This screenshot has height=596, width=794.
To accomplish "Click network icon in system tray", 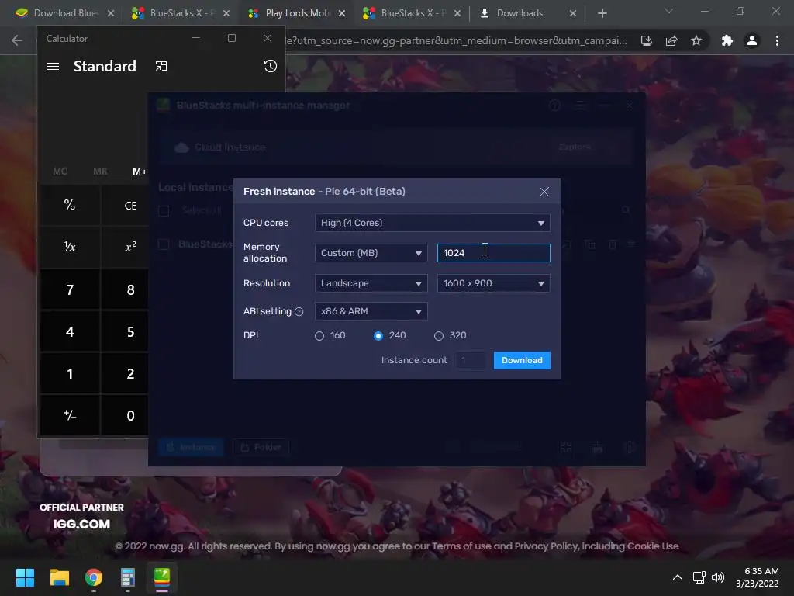I will click(699, 577).
